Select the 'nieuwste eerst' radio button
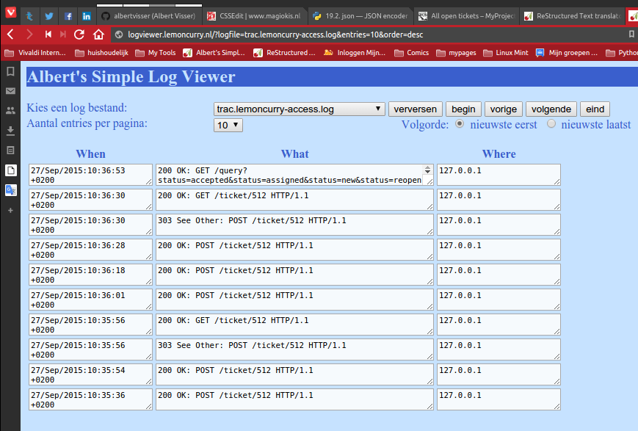Viewport: 638px width, 431px height. (x=460, y=124)
